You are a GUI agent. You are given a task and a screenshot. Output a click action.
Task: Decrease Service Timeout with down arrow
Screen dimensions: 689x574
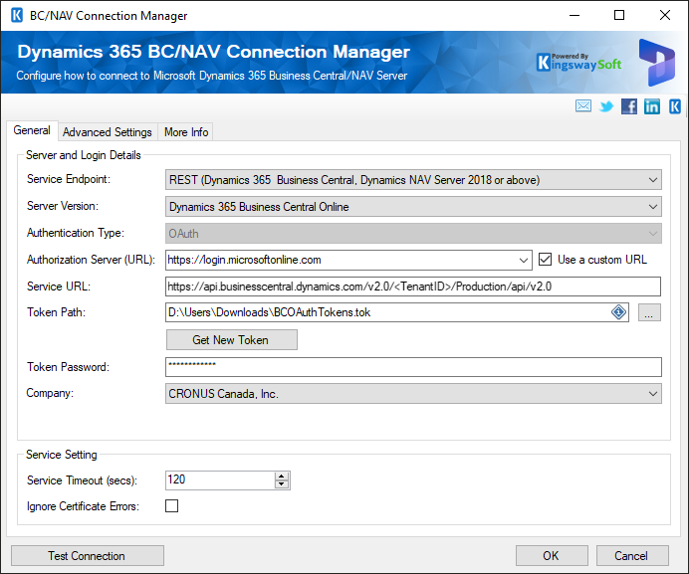[281, 483]
